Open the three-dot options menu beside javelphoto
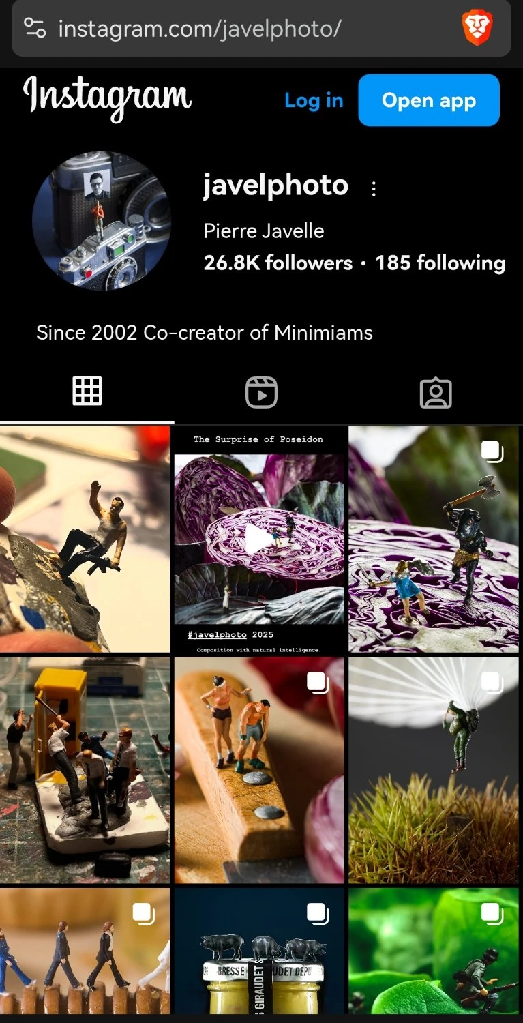 [x=373, y=189]
